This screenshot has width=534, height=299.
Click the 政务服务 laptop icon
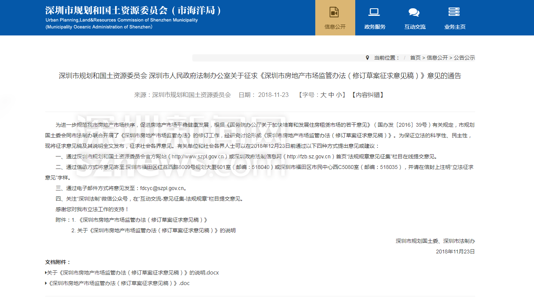click(x=374, y=12)
